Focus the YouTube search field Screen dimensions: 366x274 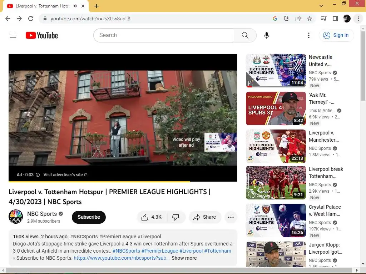[x=164, y=35]
